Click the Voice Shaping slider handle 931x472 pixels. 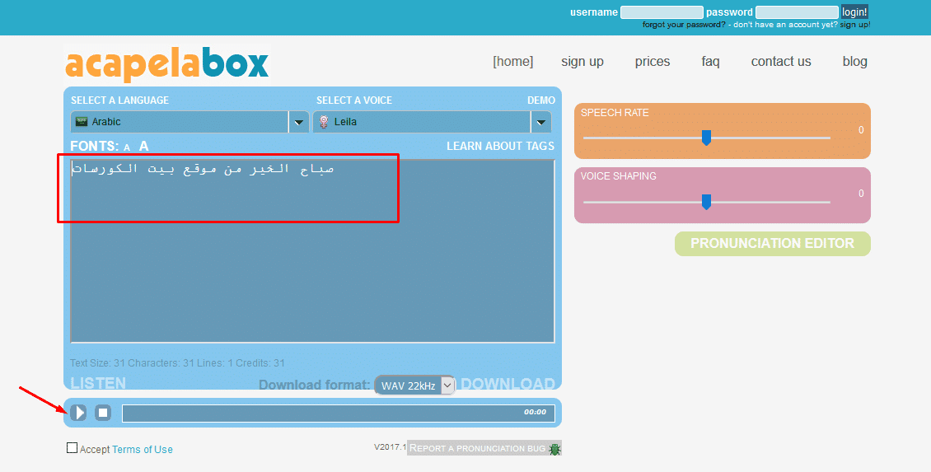(x=706, y=202)
